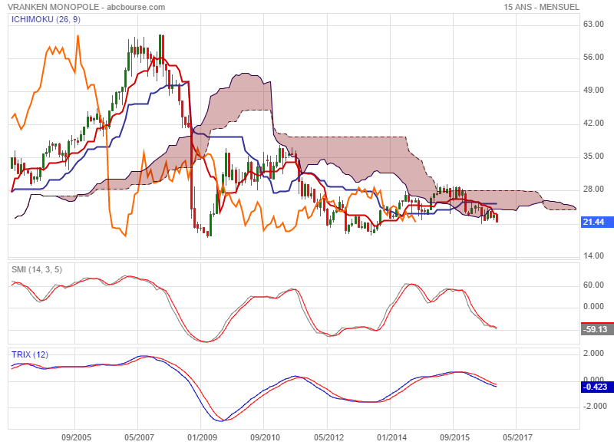Select the TRIX (12) indicator label
The height and width of the screenshot is (445, 614).
[30, 354]
